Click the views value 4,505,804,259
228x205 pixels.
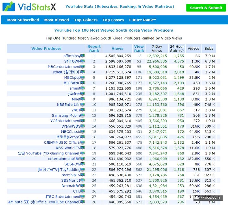tap(118, 56)
